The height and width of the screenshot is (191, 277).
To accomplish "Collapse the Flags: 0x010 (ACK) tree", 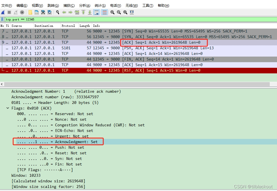I will pyautogui.click(x=8, y=108).
